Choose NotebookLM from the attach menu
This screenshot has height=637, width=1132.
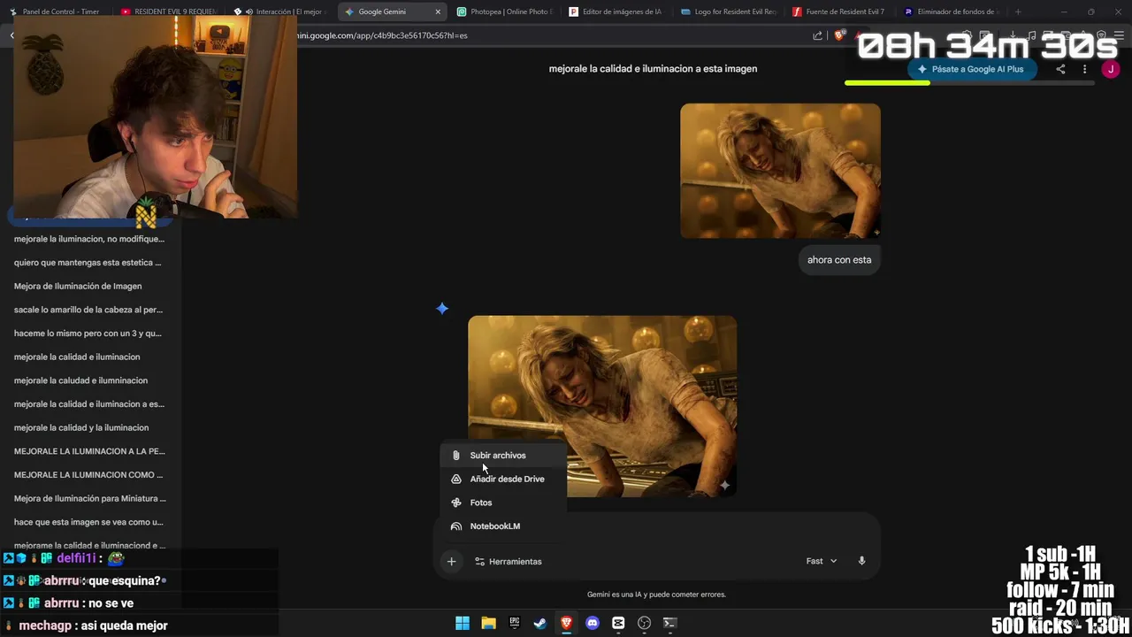click(x=503, y=526)
